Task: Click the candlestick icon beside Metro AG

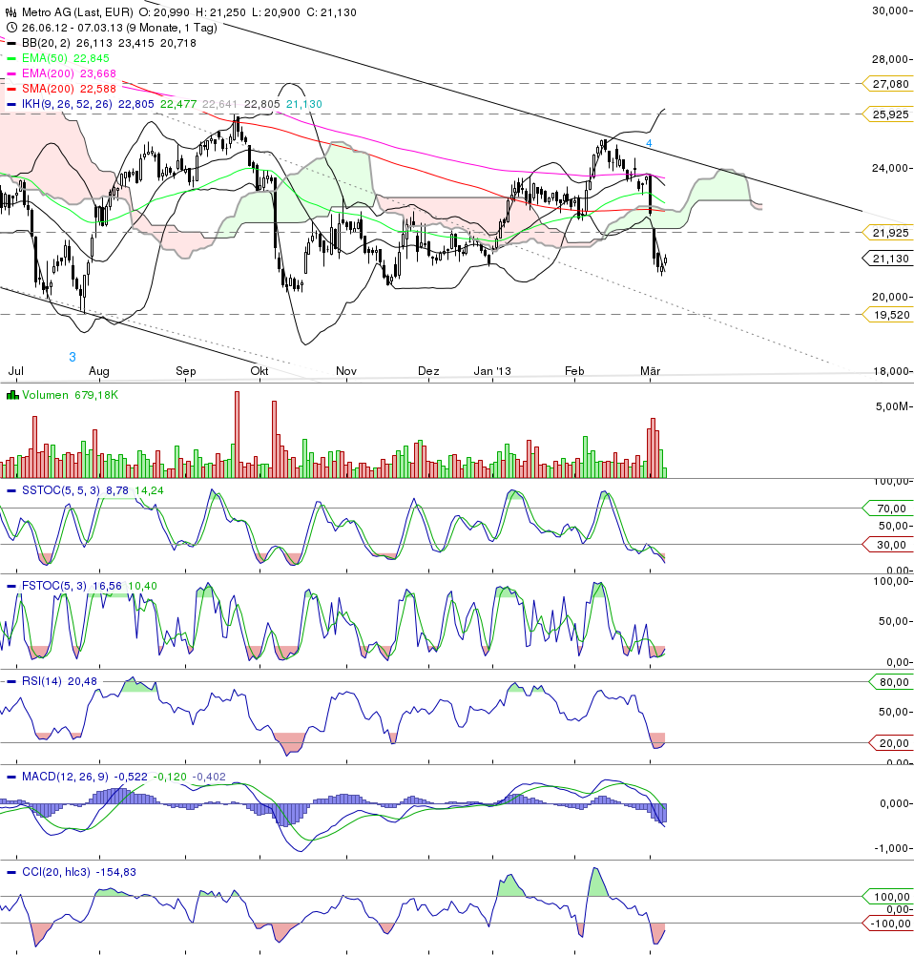Action: [10, 12]
